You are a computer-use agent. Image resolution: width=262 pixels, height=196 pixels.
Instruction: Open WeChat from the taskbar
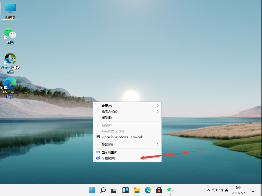(170, 190)
